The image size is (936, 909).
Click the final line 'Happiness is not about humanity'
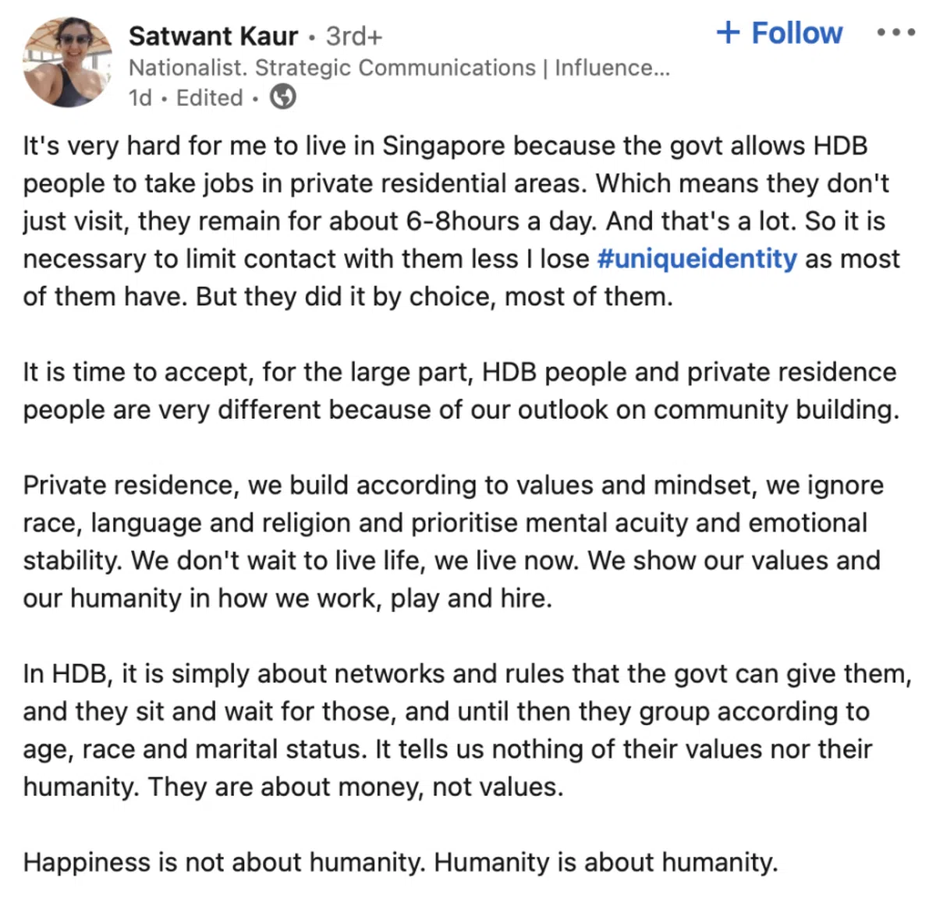(400, 862)
